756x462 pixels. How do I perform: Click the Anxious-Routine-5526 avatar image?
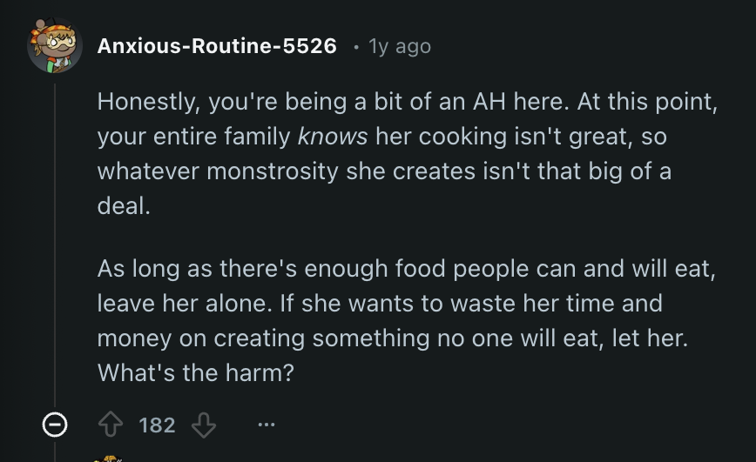click(x=55, y=46)
